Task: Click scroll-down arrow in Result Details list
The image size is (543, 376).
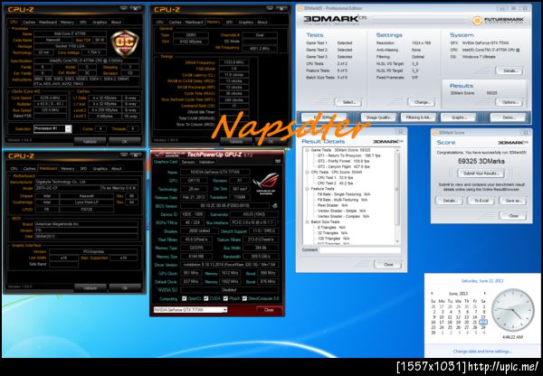Action: tap(397, 241)
